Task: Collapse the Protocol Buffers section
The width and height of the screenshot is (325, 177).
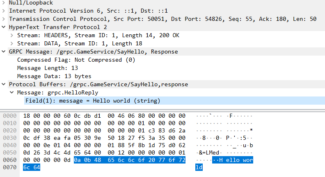Action: pyautogui.click(x=4, y=84)
